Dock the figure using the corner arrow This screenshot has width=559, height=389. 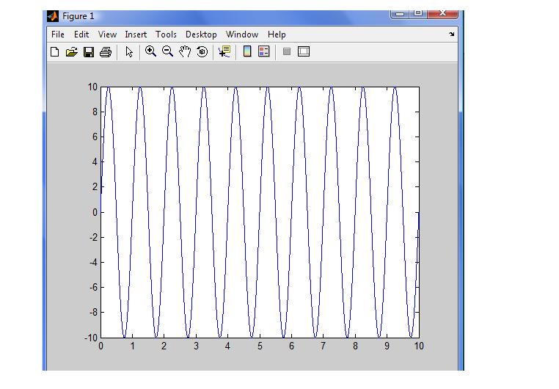(x=452, y=34)
